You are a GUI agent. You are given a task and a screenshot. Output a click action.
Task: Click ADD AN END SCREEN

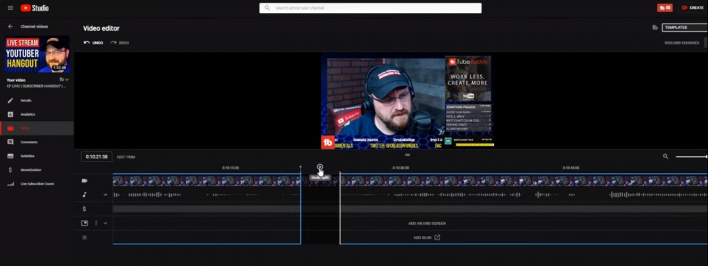(x=427, y=224)
